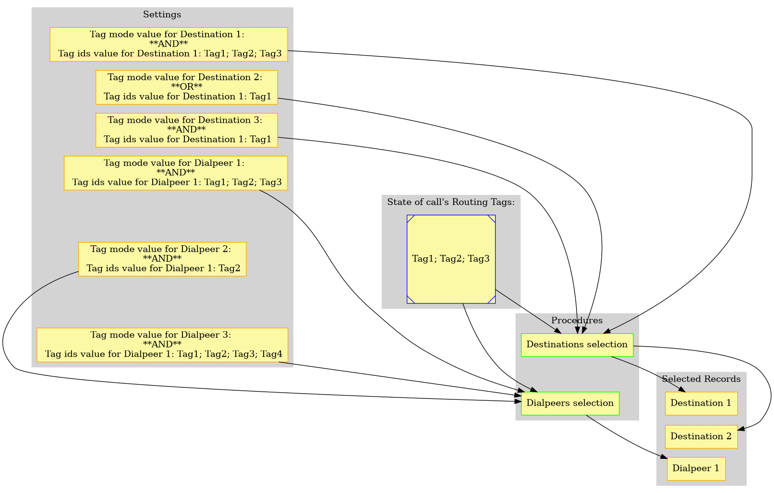Click the Settings cluster title

click(x=162, y=14)
